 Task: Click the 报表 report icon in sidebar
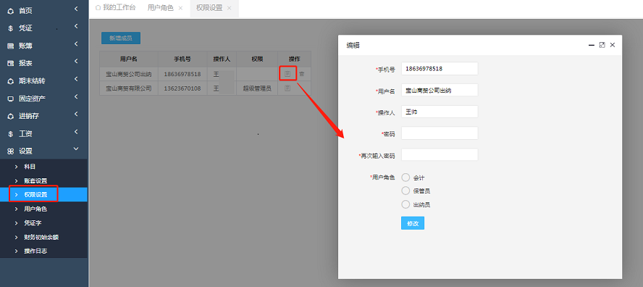coord(11,64)
